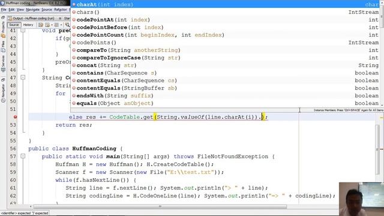Click the 'Instance Members' hint text in popup
This screenshot has width=384, height=216.
click(x=349, y=110)
